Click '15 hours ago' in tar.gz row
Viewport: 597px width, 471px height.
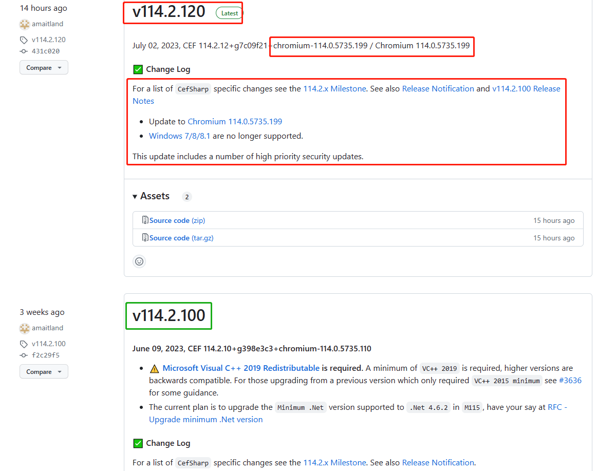(x=554, y=238)
